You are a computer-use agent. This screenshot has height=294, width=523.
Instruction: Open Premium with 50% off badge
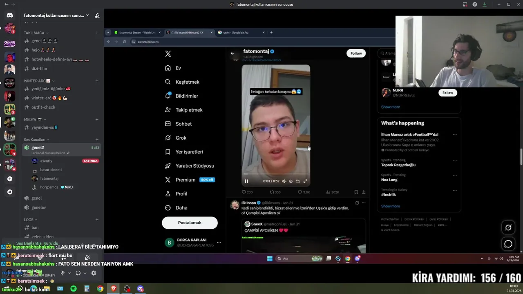[190, 180]
